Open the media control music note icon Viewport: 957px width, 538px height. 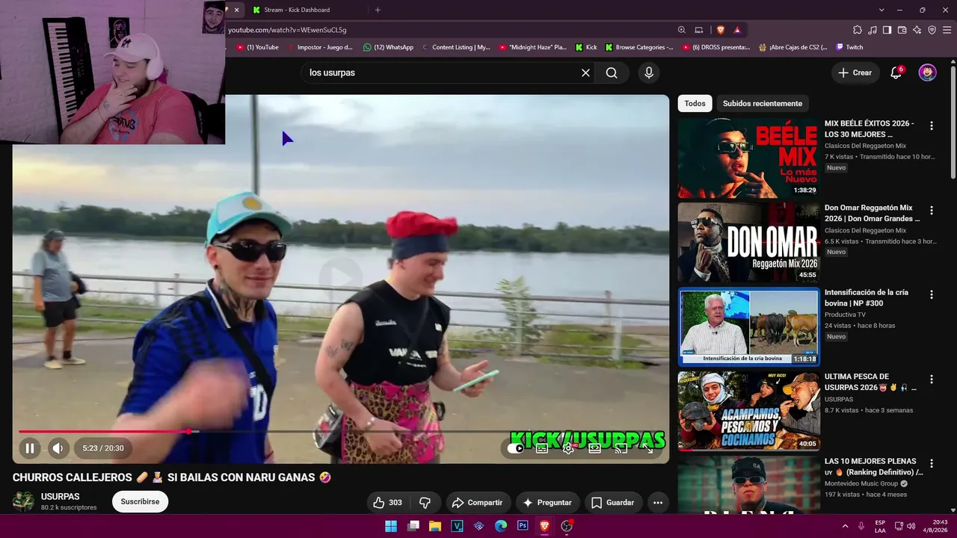(873, 30)
